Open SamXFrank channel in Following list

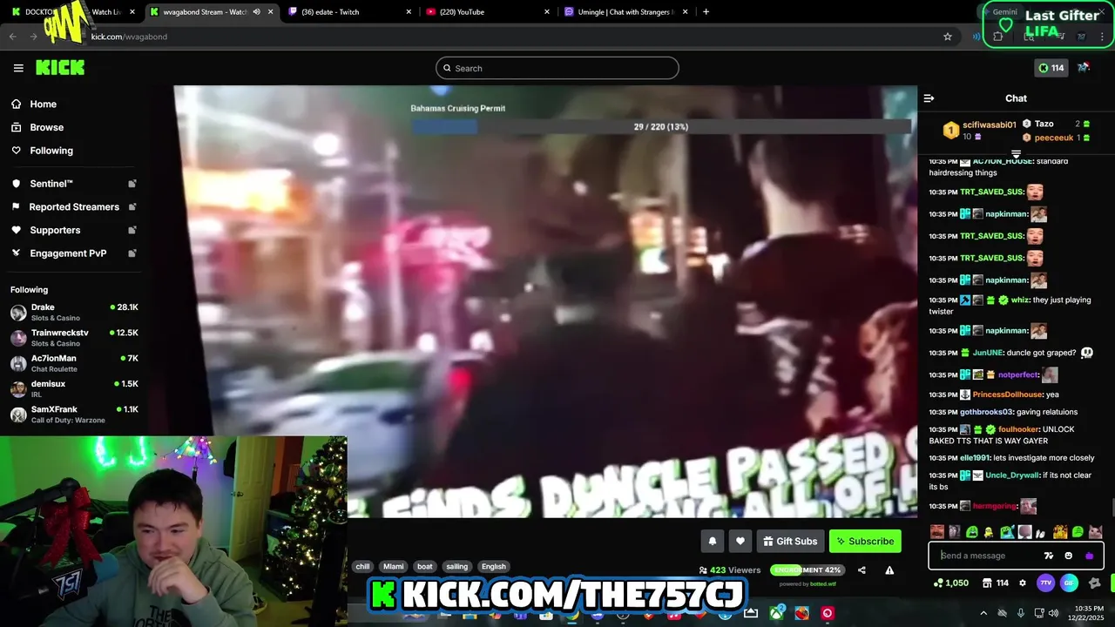(x=74, y=415)
